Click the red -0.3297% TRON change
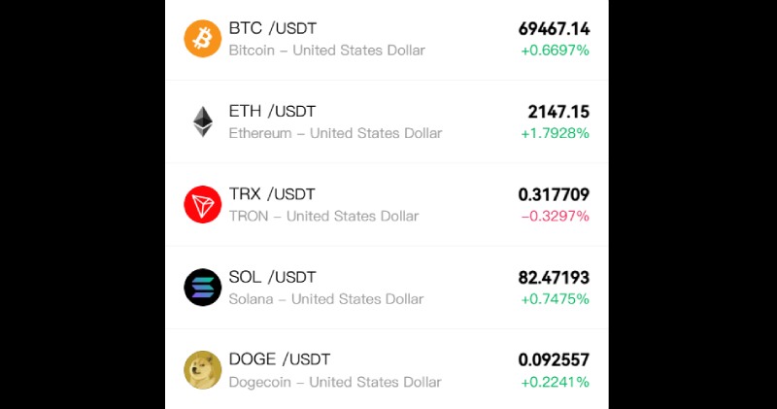The width and height of the screenshot is (777, 409). 555,216
